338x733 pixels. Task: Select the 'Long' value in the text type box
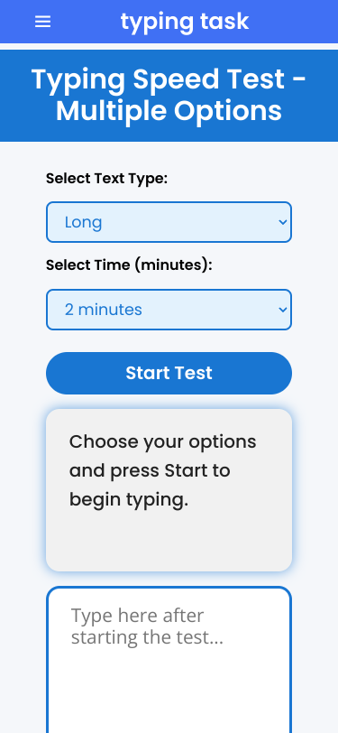tap(83, 222)
